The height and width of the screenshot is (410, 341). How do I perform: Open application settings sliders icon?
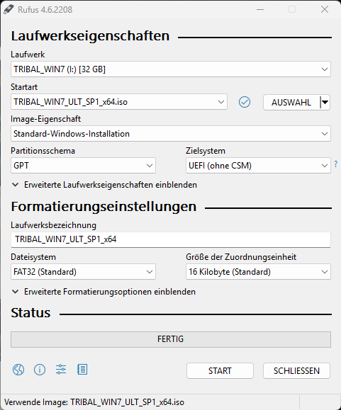point(61,370)
